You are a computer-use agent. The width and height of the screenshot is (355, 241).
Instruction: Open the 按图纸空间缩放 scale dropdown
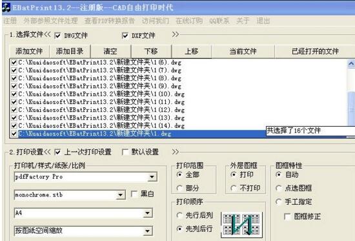148,231
